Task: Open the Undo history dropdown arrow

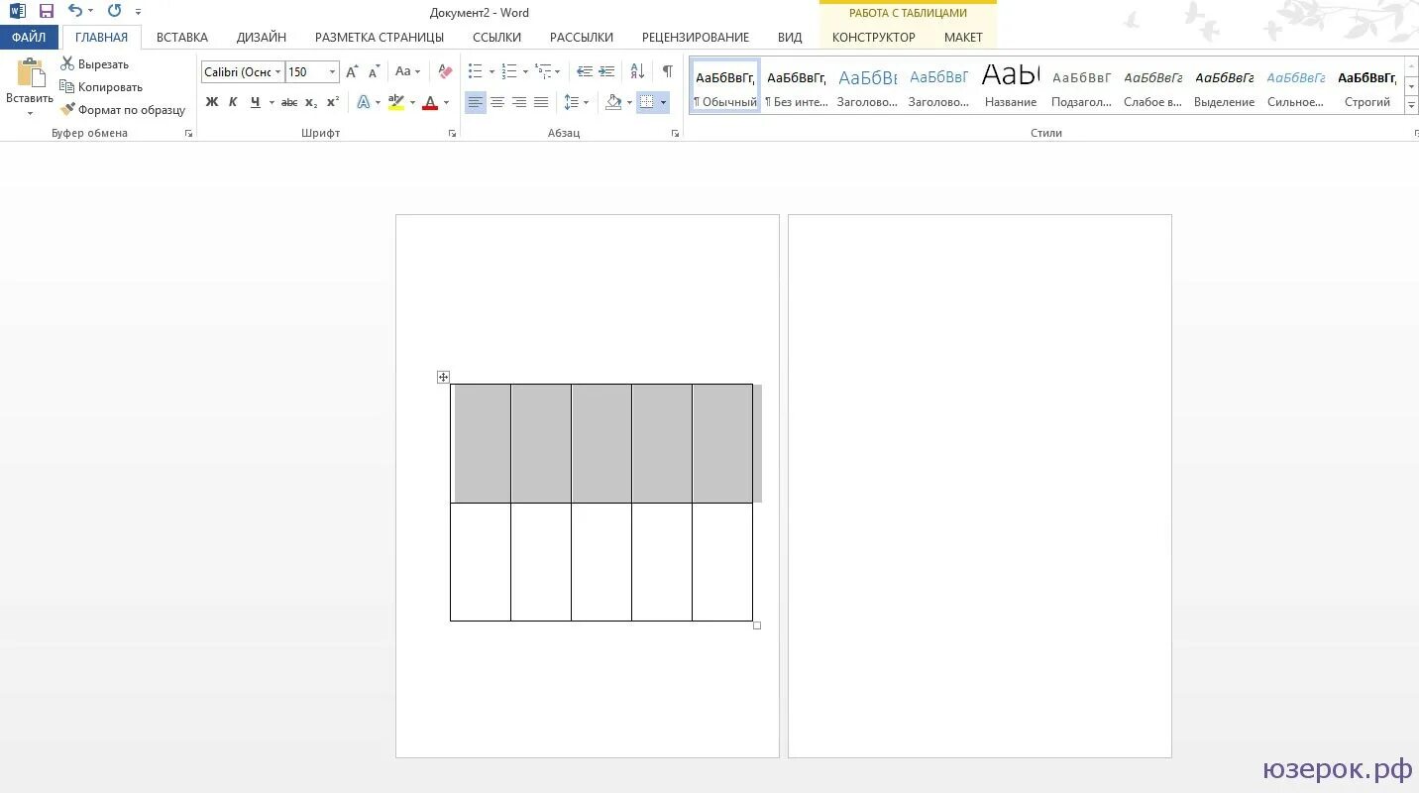Action: click(90, 12)
